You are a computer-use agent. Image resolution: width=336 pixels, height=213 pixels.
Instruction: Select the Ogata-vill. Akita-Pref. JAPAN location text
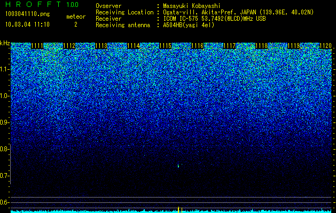coord(238,12)
